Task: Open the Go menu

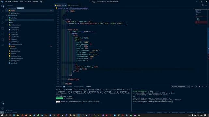Action: (x=25, y=2)
